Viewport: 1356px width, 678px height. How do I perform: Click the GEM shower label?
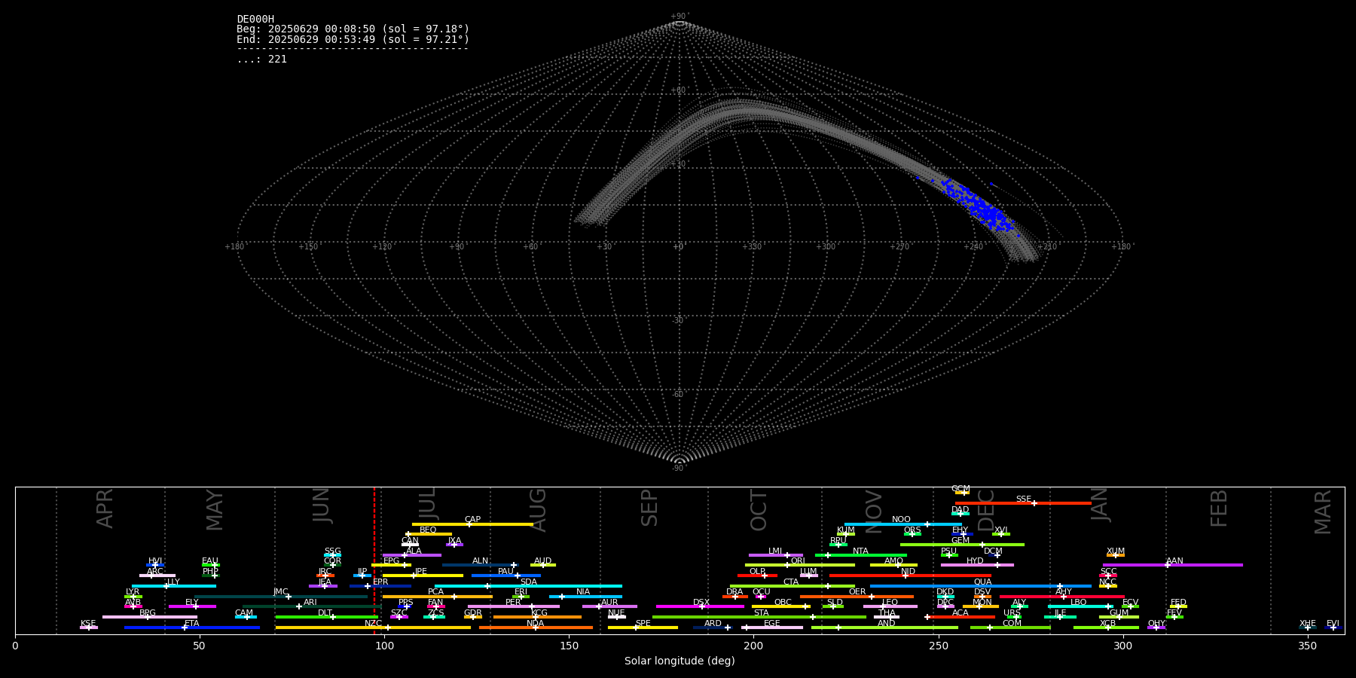[960, 541]
